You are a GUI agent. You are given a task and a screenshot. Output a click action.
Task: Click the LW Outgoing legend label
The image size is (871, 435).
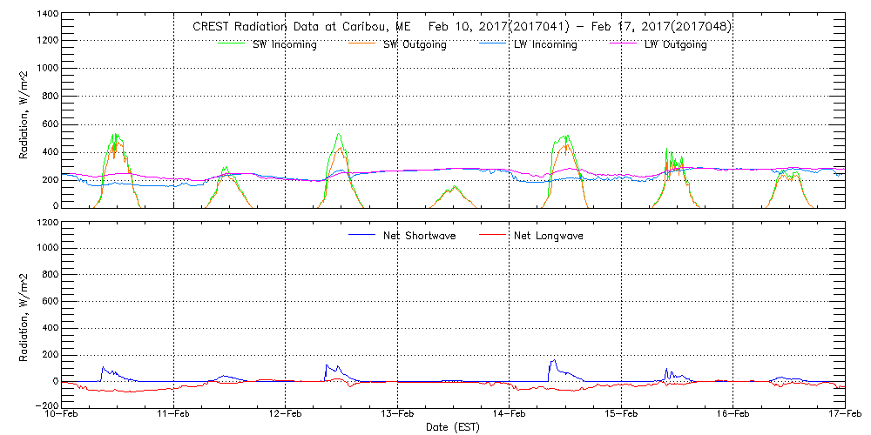675,44
